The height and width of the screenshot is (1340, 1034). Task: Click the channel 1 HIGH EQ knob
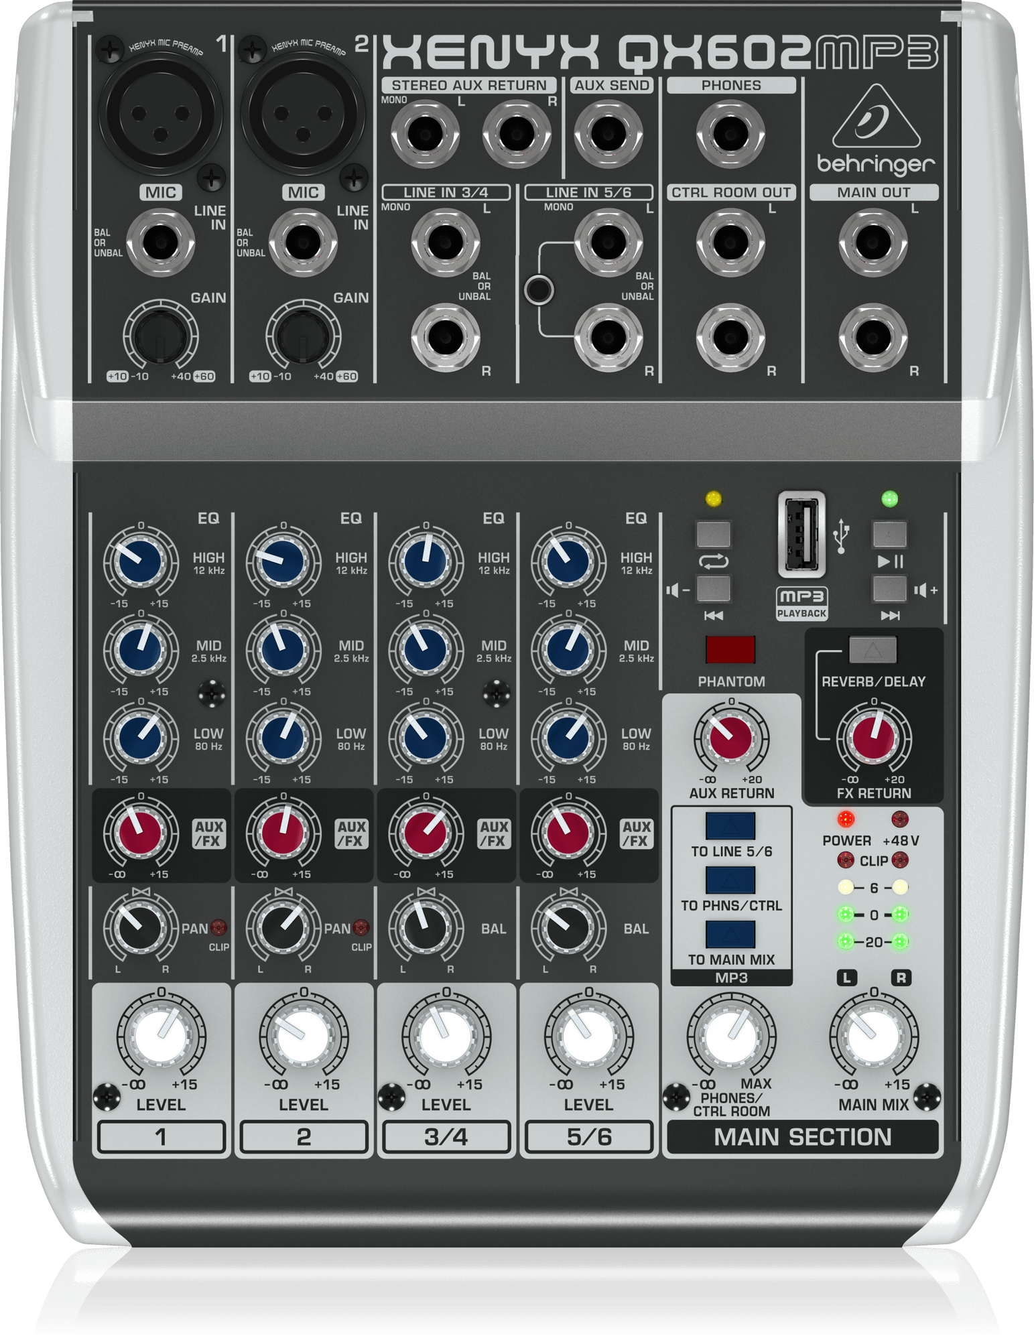[141, 561]
